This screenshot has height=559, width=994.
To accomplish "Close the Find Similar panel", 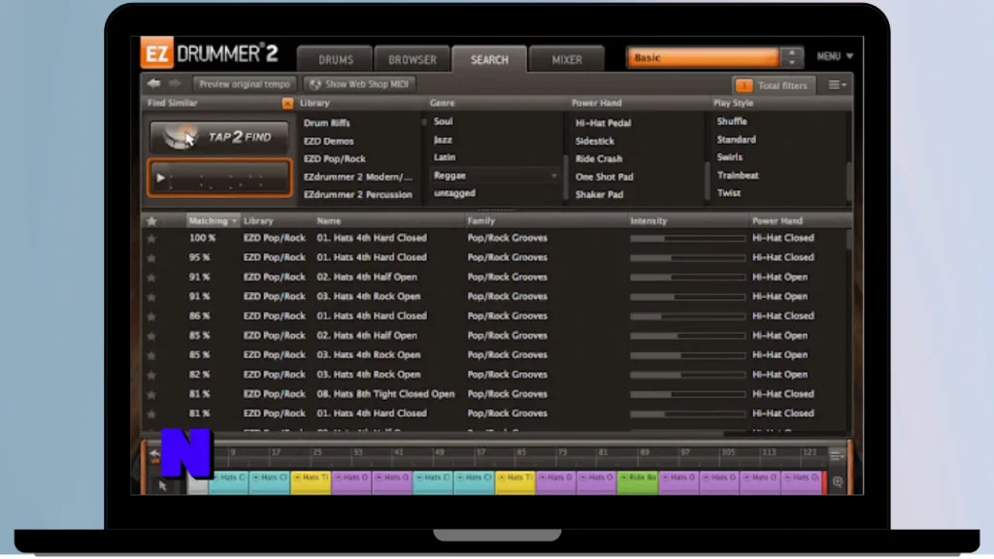I will 287,103.
